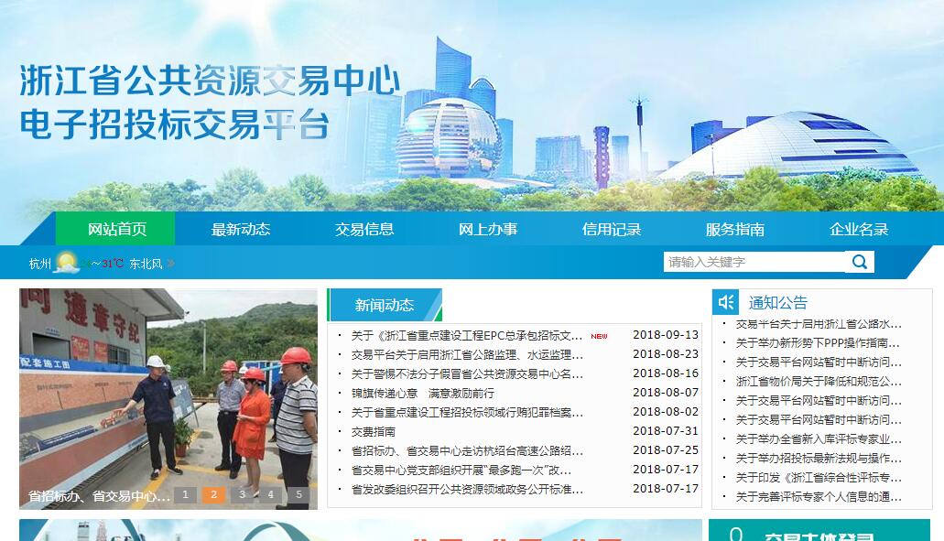This screenshot has height=541, width=944.
Task: Show carousel slide 2
Action: point(213,494)
